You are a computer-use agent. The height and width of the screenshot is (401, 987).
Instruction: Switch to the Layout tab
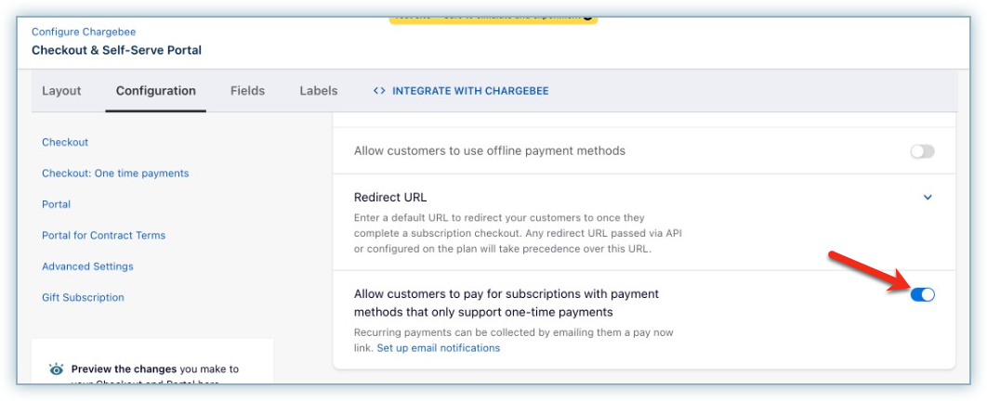point(61,91)
